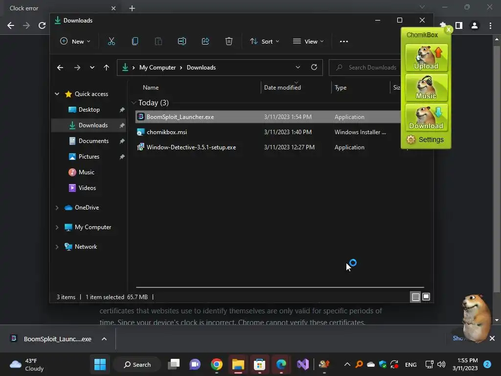501x376 pixels.
Task: Close the ChomikBox widget
Action: pyautogui.click(x=449, y=30)
